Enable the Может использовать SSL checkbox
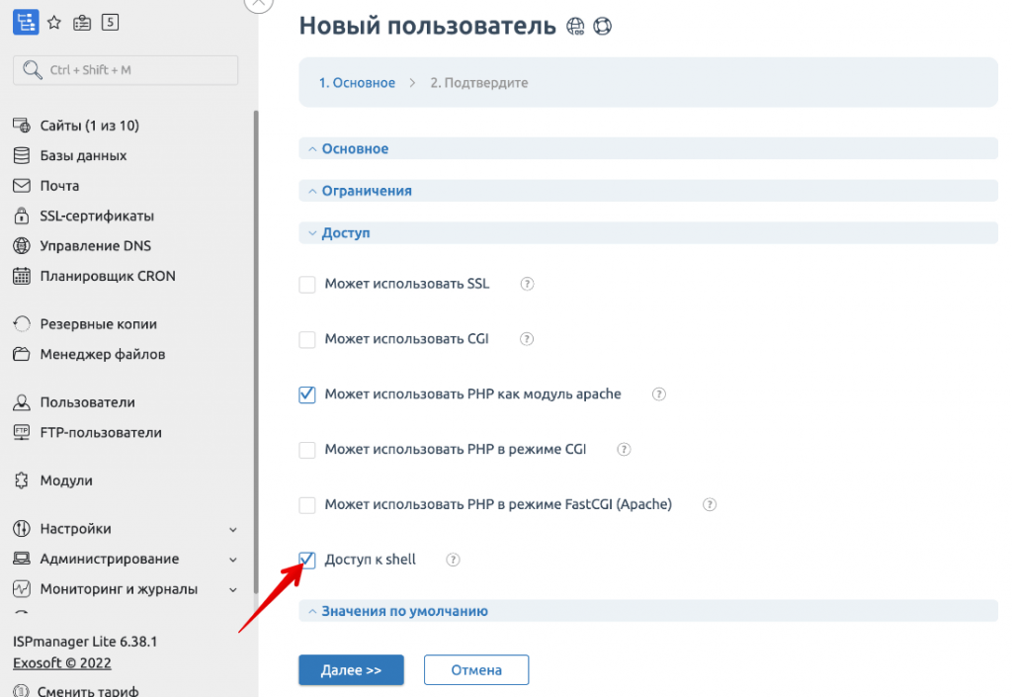The height and width of the screenshot is (697, 1012). tap(306, 284)
